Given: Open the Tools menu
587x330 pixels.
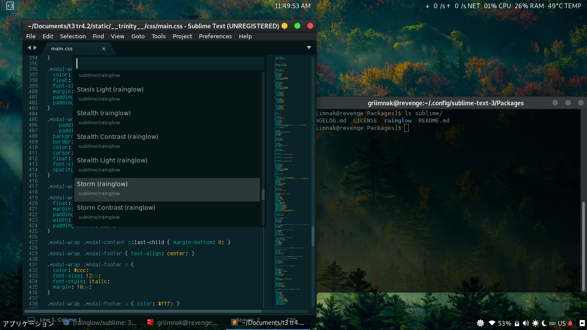Looking at the screenshot, I should tap(159, 36).
